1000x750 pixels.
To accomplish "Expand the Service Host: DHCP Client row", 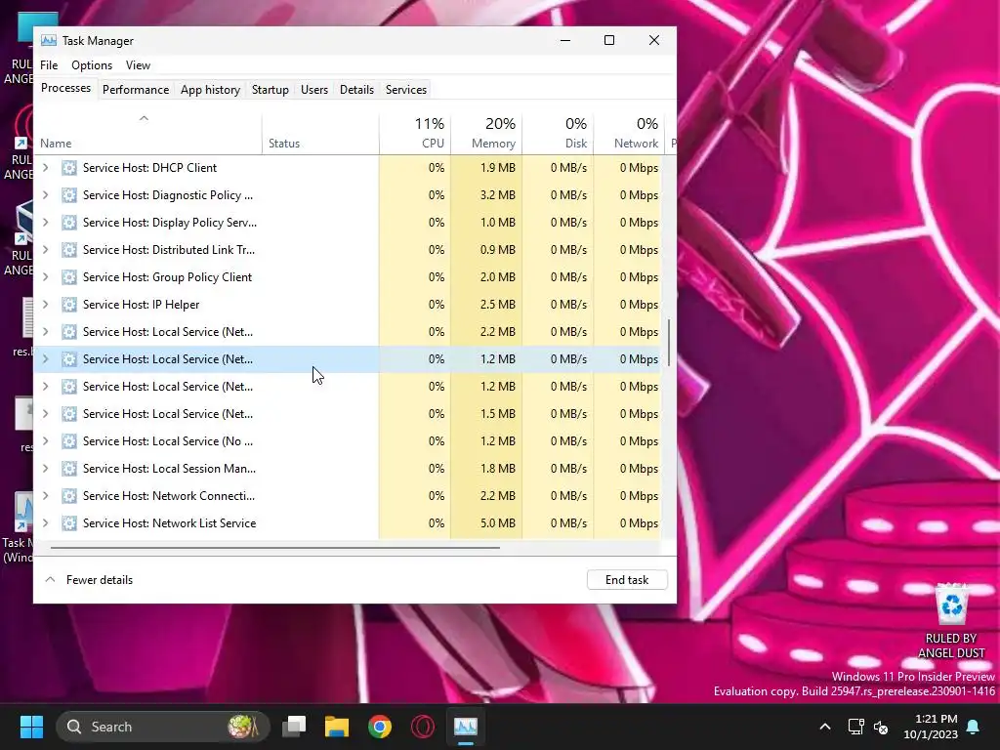I will coord(45,168).
